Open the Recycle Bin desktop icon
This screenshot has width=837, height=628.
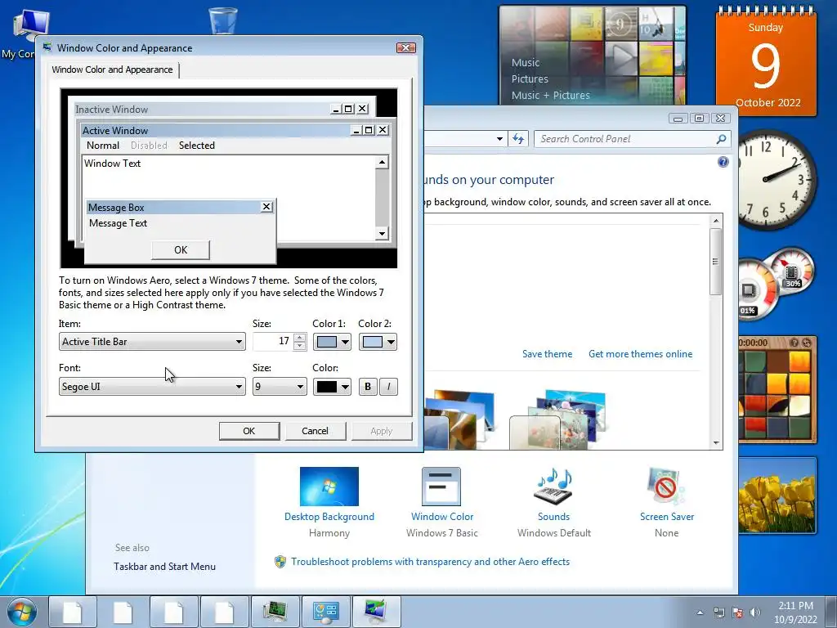[x=223, y=20]
